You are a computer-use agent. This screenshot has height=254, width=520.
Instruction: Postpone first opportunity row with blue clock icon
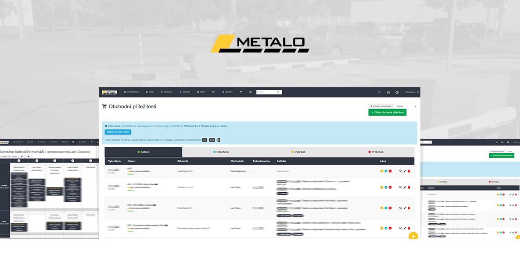click(x=386, y=171)
